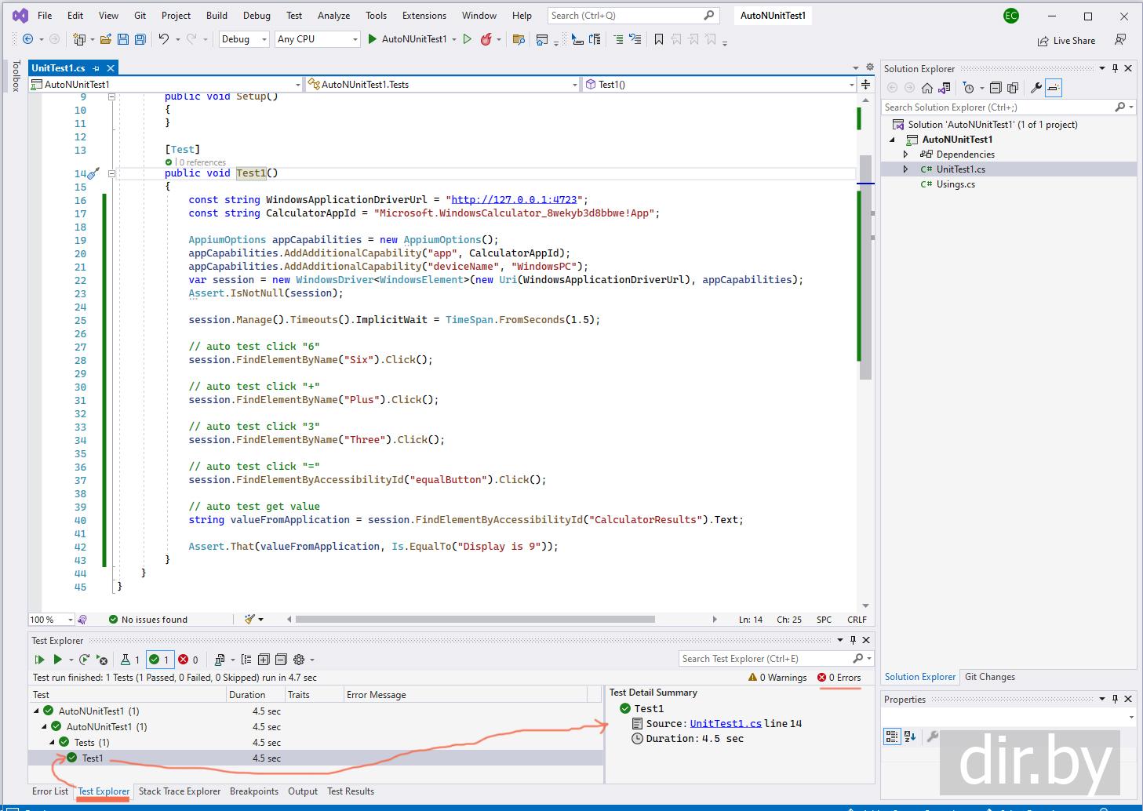Click the UnitTest1.cs source link
Viewport: 1143px width, 811px height.
click(726, 724)
